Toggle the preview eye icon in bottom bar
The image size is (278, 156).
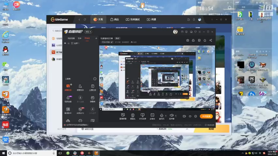[190, 116]
